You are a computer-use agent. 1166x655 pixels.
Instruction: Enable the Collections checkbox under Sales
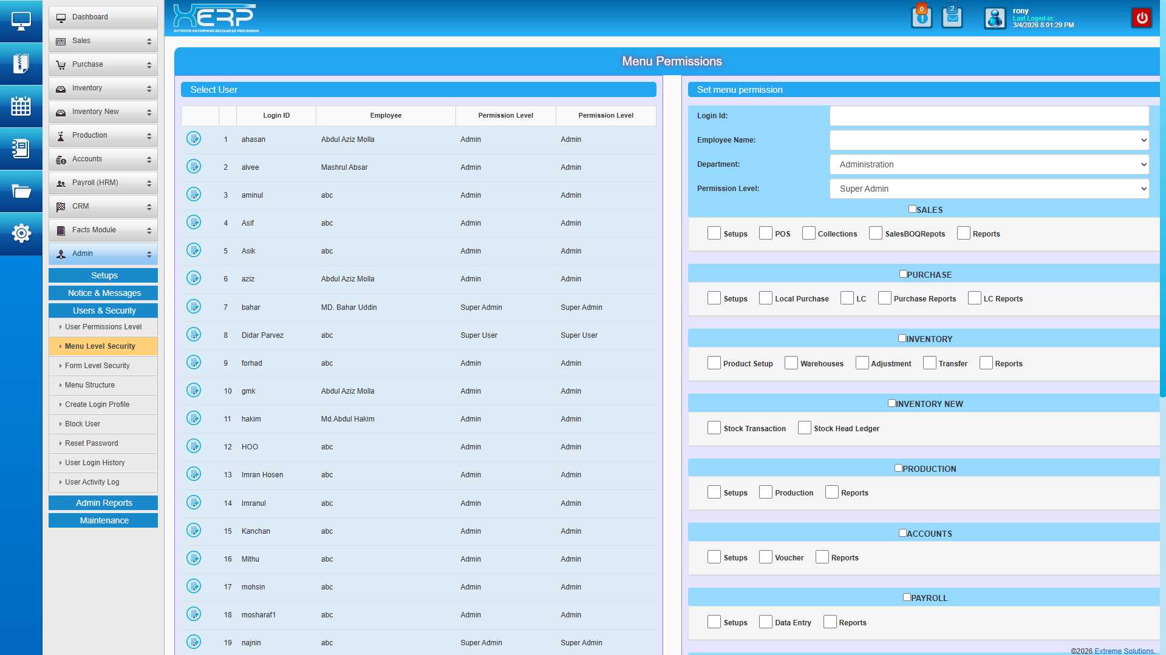808,233
